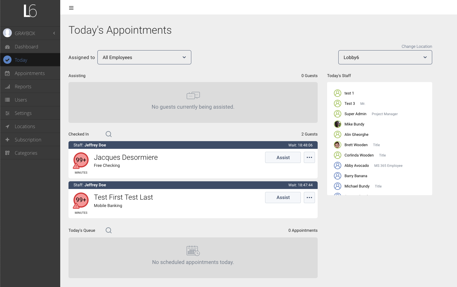
Task: Click the Reports bar chart icon
Action: (7, 87)
